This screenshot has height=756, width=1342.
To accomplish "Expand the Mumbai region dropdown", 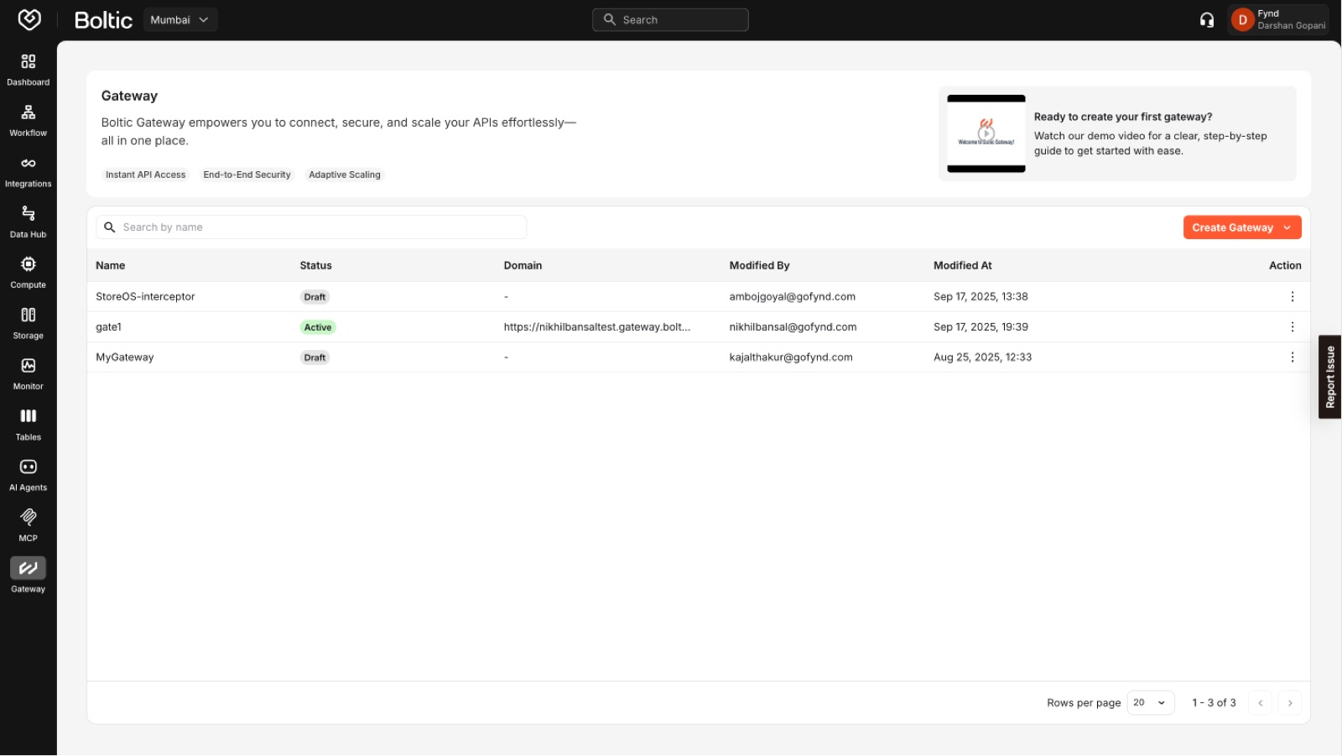I will coord(180,20).
